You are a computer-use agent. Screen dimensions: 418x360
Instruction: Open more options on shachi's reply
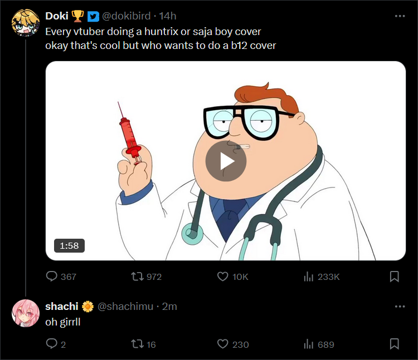[x=400, y=307]
